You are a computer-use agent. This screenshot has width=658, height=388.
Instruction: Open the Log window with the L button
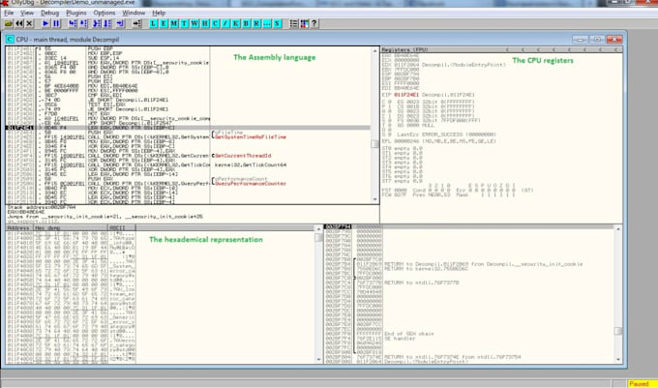(153, 23)
